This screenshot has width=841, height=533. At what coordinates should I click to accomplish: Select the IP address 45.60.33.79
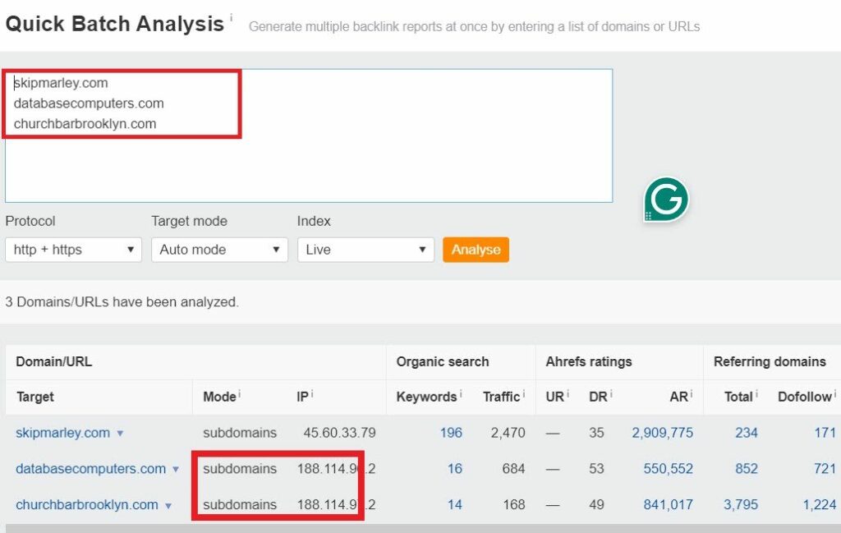pyautogui.click(x=339, y=433)
